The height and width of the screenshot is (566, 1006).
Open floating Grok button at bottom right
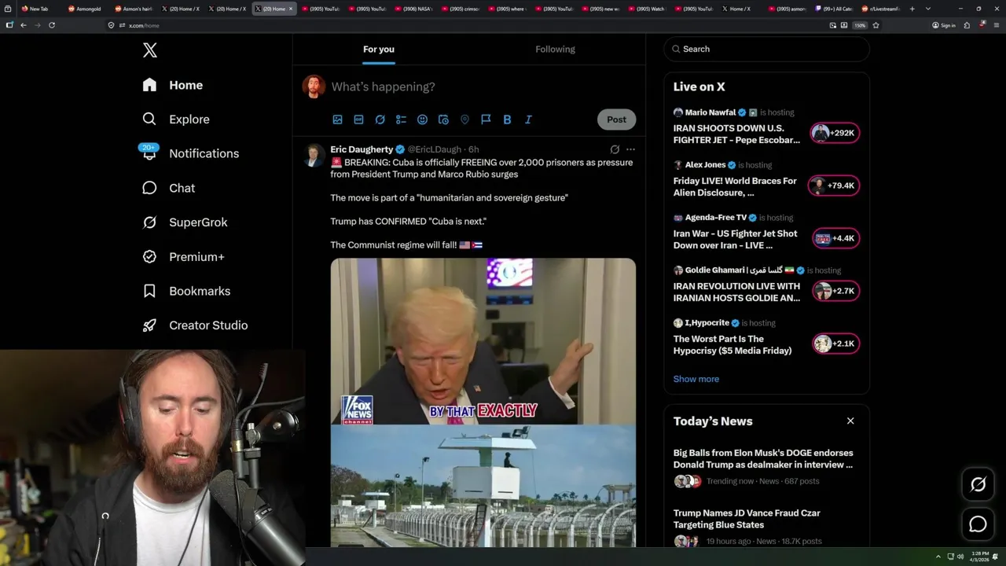(978, 485)
